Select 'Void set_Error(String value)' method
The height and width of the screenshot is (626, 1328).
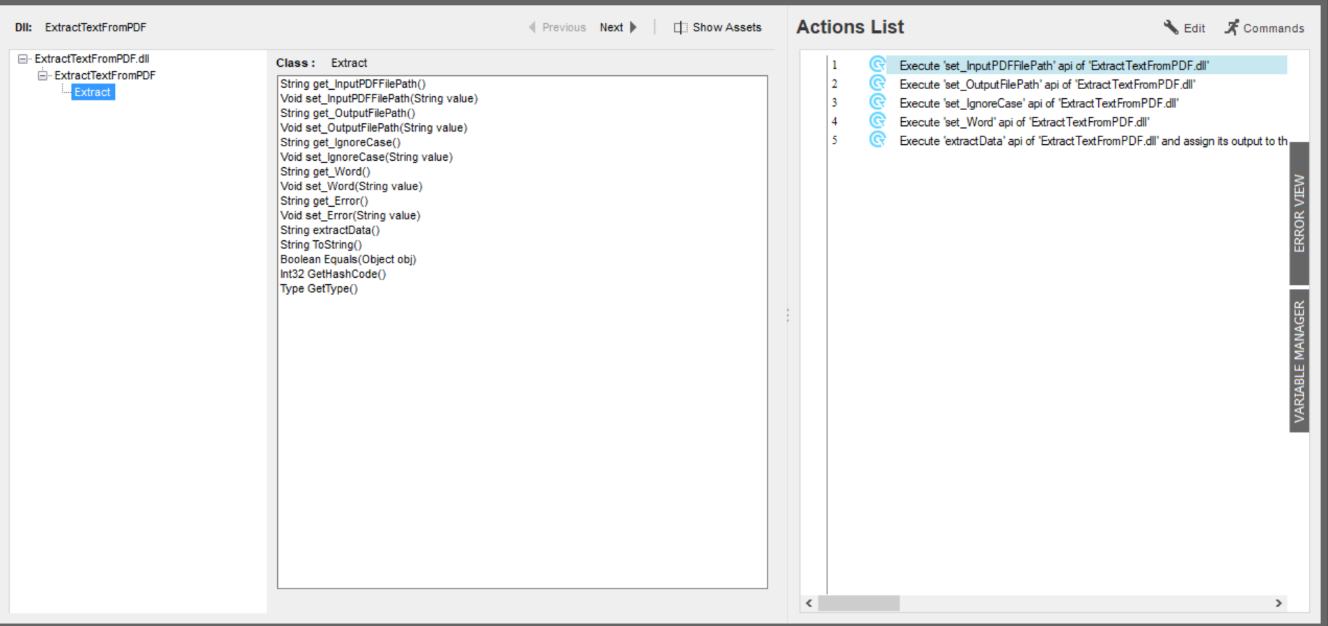point(350,215)
